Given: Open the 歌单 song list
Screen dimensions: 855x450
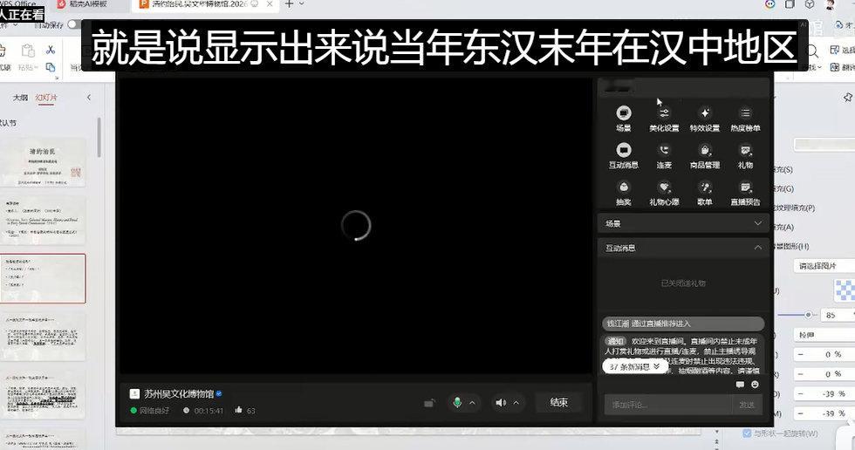Looking at the screenshot, I should click(x=705, y=193).
